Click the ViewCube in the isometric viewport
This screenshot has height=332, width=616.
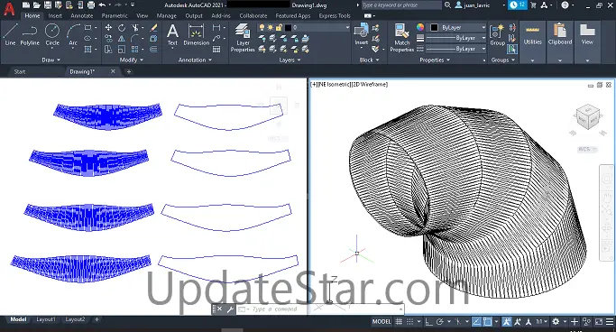point(588,116)
